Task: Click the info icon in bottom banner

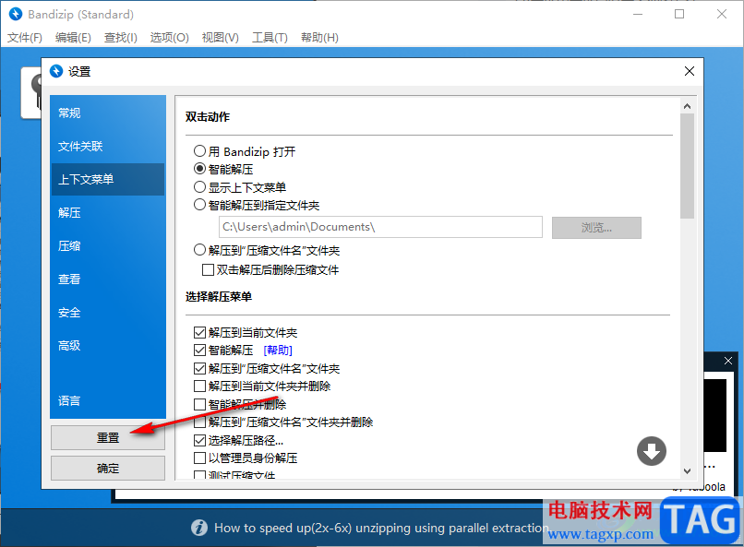Action: tap(199, 528)
